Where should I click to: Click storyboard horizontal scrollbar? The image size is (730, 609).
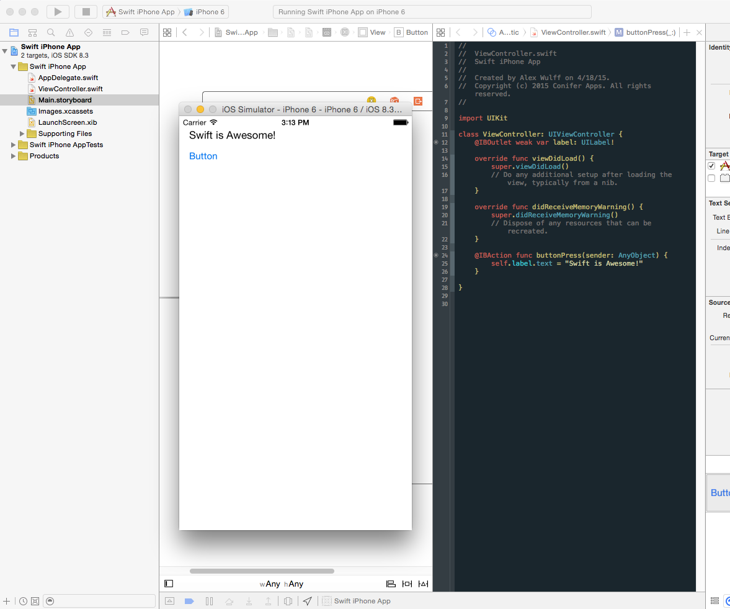[x=262, y=571]
